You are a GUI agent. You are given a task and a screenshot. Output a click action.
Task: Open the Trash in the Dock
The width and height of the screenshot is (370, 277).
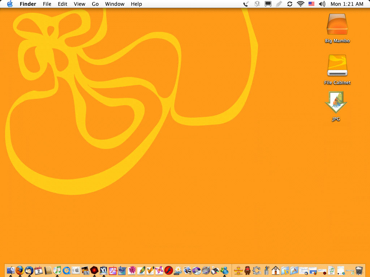pyautogui.click(x=359, y=271)
